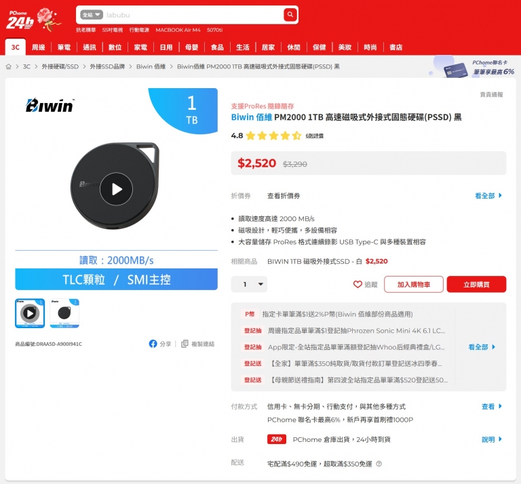The height and width of the screenshot is (484, 521).
Task: Open 說明 for shipping information
Action: (x=491, y=439)
